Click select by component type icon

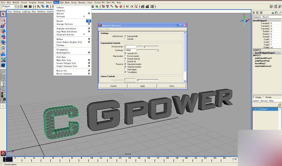[47, 7]
